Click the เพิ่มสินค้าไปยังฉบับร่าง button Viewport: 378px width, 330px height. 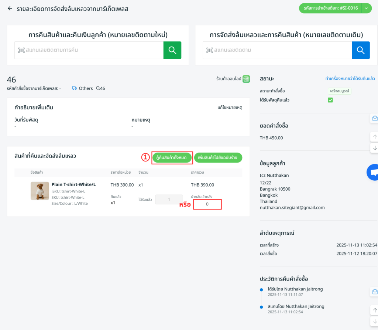[x=218, y=158]
